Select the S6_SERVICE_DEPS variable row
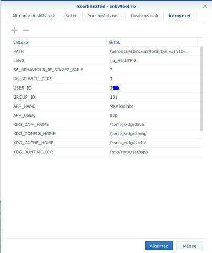This screenshot has height=253, width=212. (105, 79)
